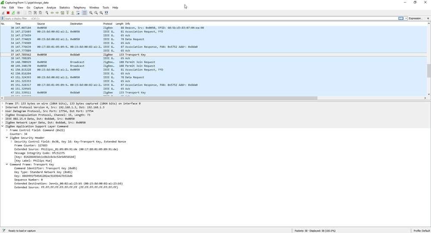Expand ZigBee Encapsulation Protocol node
Viewport: 431px width, 233px height.
point(3,115)
